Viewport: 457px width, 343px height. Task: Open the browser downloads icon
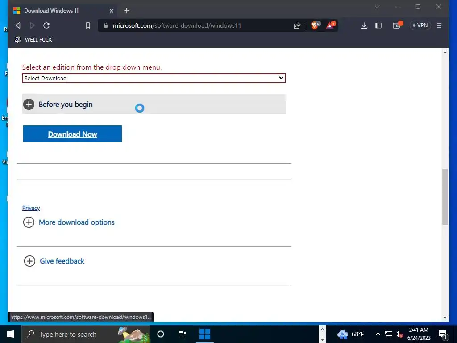(364, 25)
